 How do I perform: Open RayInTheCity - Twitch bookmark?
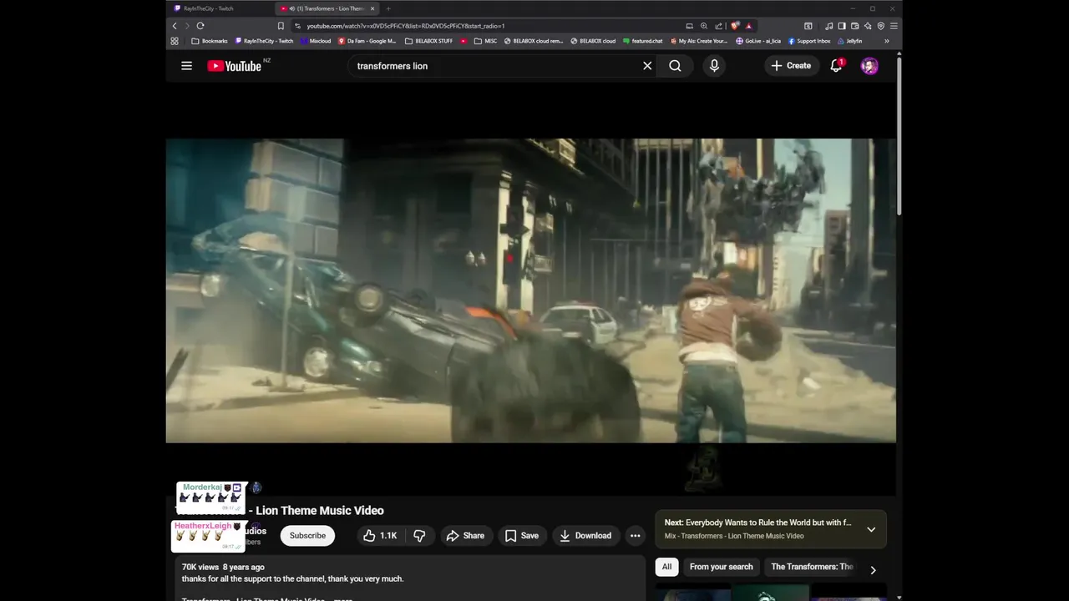click(264, 41)
